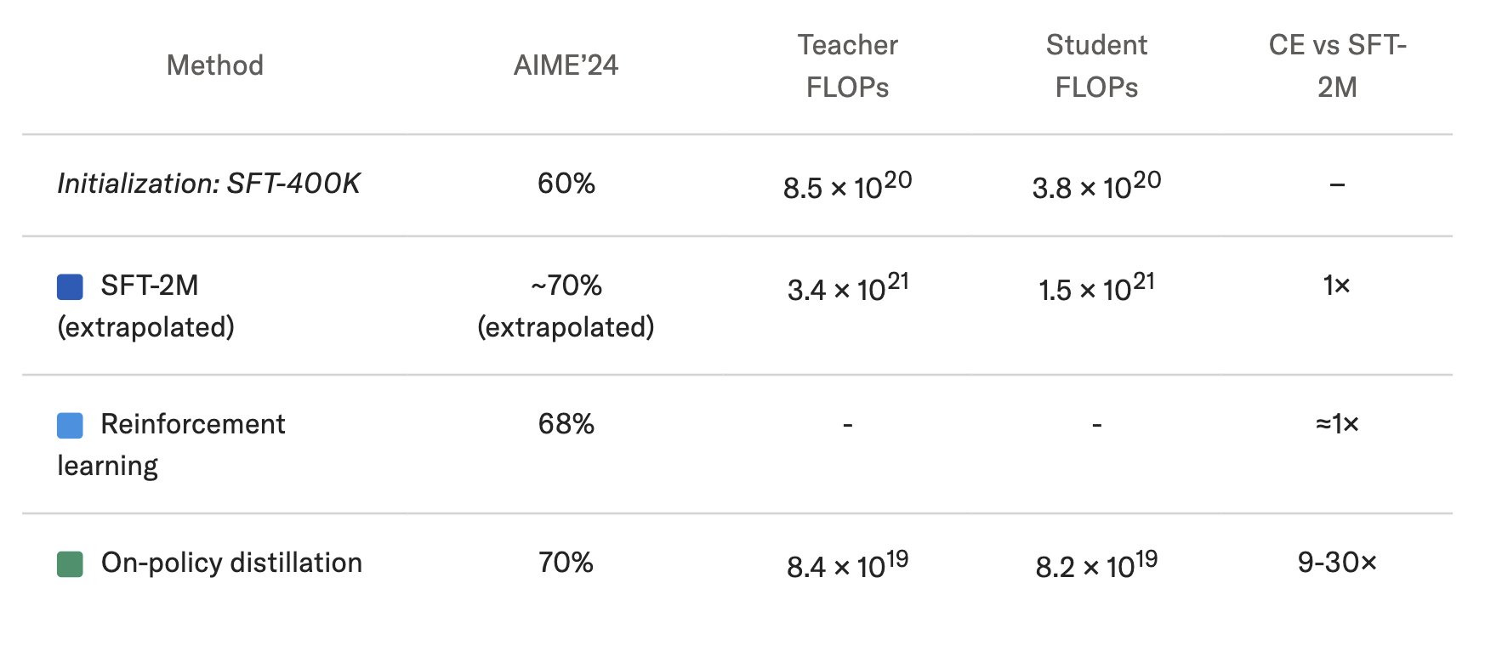Image resolution: width=1485 pixels, height=651 pixels.
Task: Click the ~70% (extrapolated) cell
Action: point(566,306)
